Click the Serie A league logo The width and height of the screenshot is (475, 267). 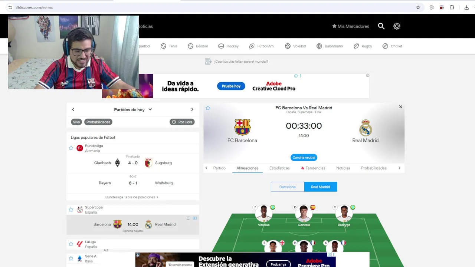click(80, 258)
